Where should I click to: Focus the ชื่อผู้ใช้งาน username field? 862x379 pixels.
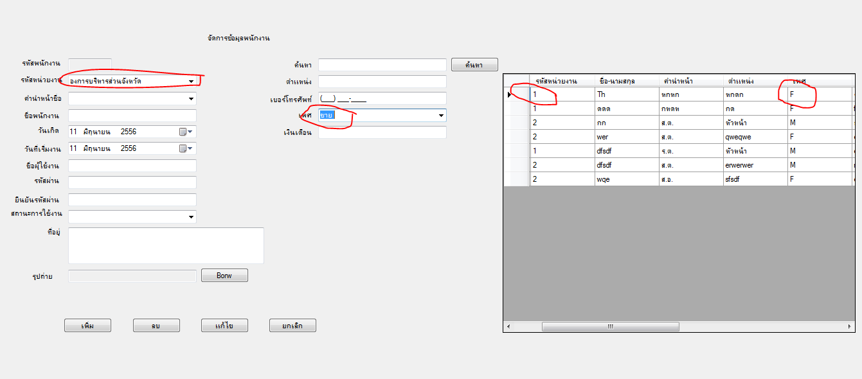132,166
